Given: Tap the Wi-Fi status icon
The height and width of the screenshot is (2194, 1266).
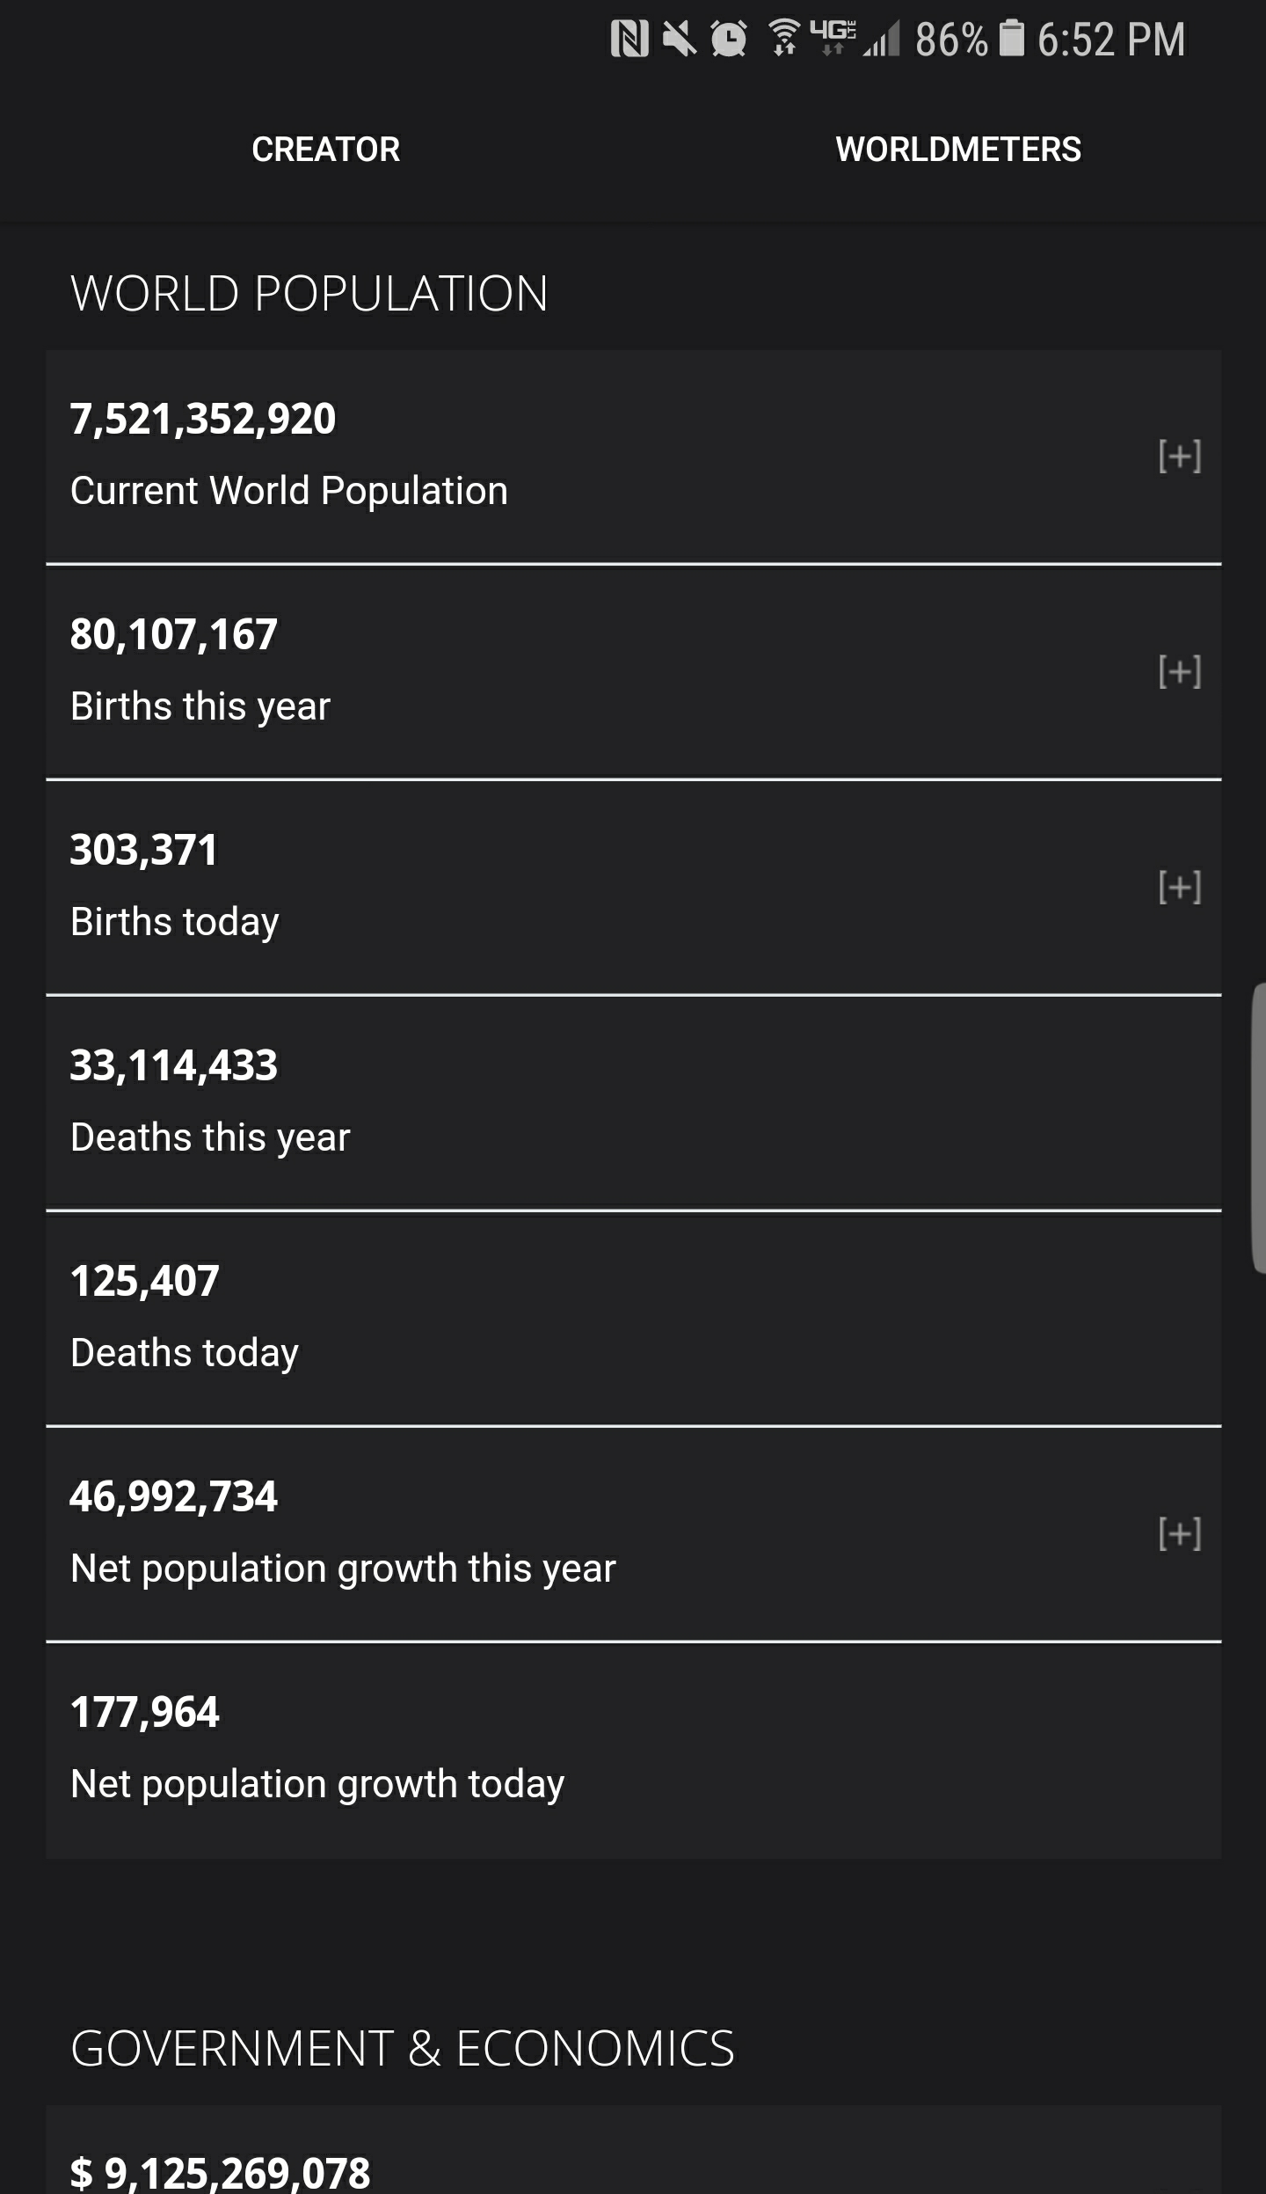Looking at the screenshot, I should coord(783,38).
